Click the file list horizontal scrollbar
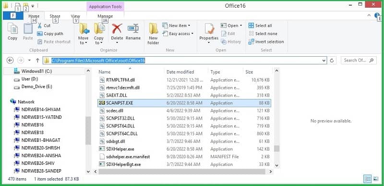The height and width of the screenshot is (186, 384). [x=182, y=172]
